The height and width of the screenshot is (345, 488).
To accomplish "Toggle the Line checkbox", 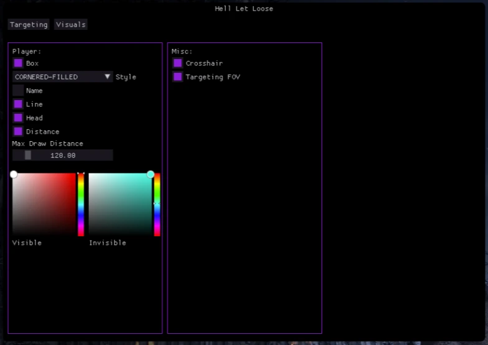I will (x=18, y=104).
